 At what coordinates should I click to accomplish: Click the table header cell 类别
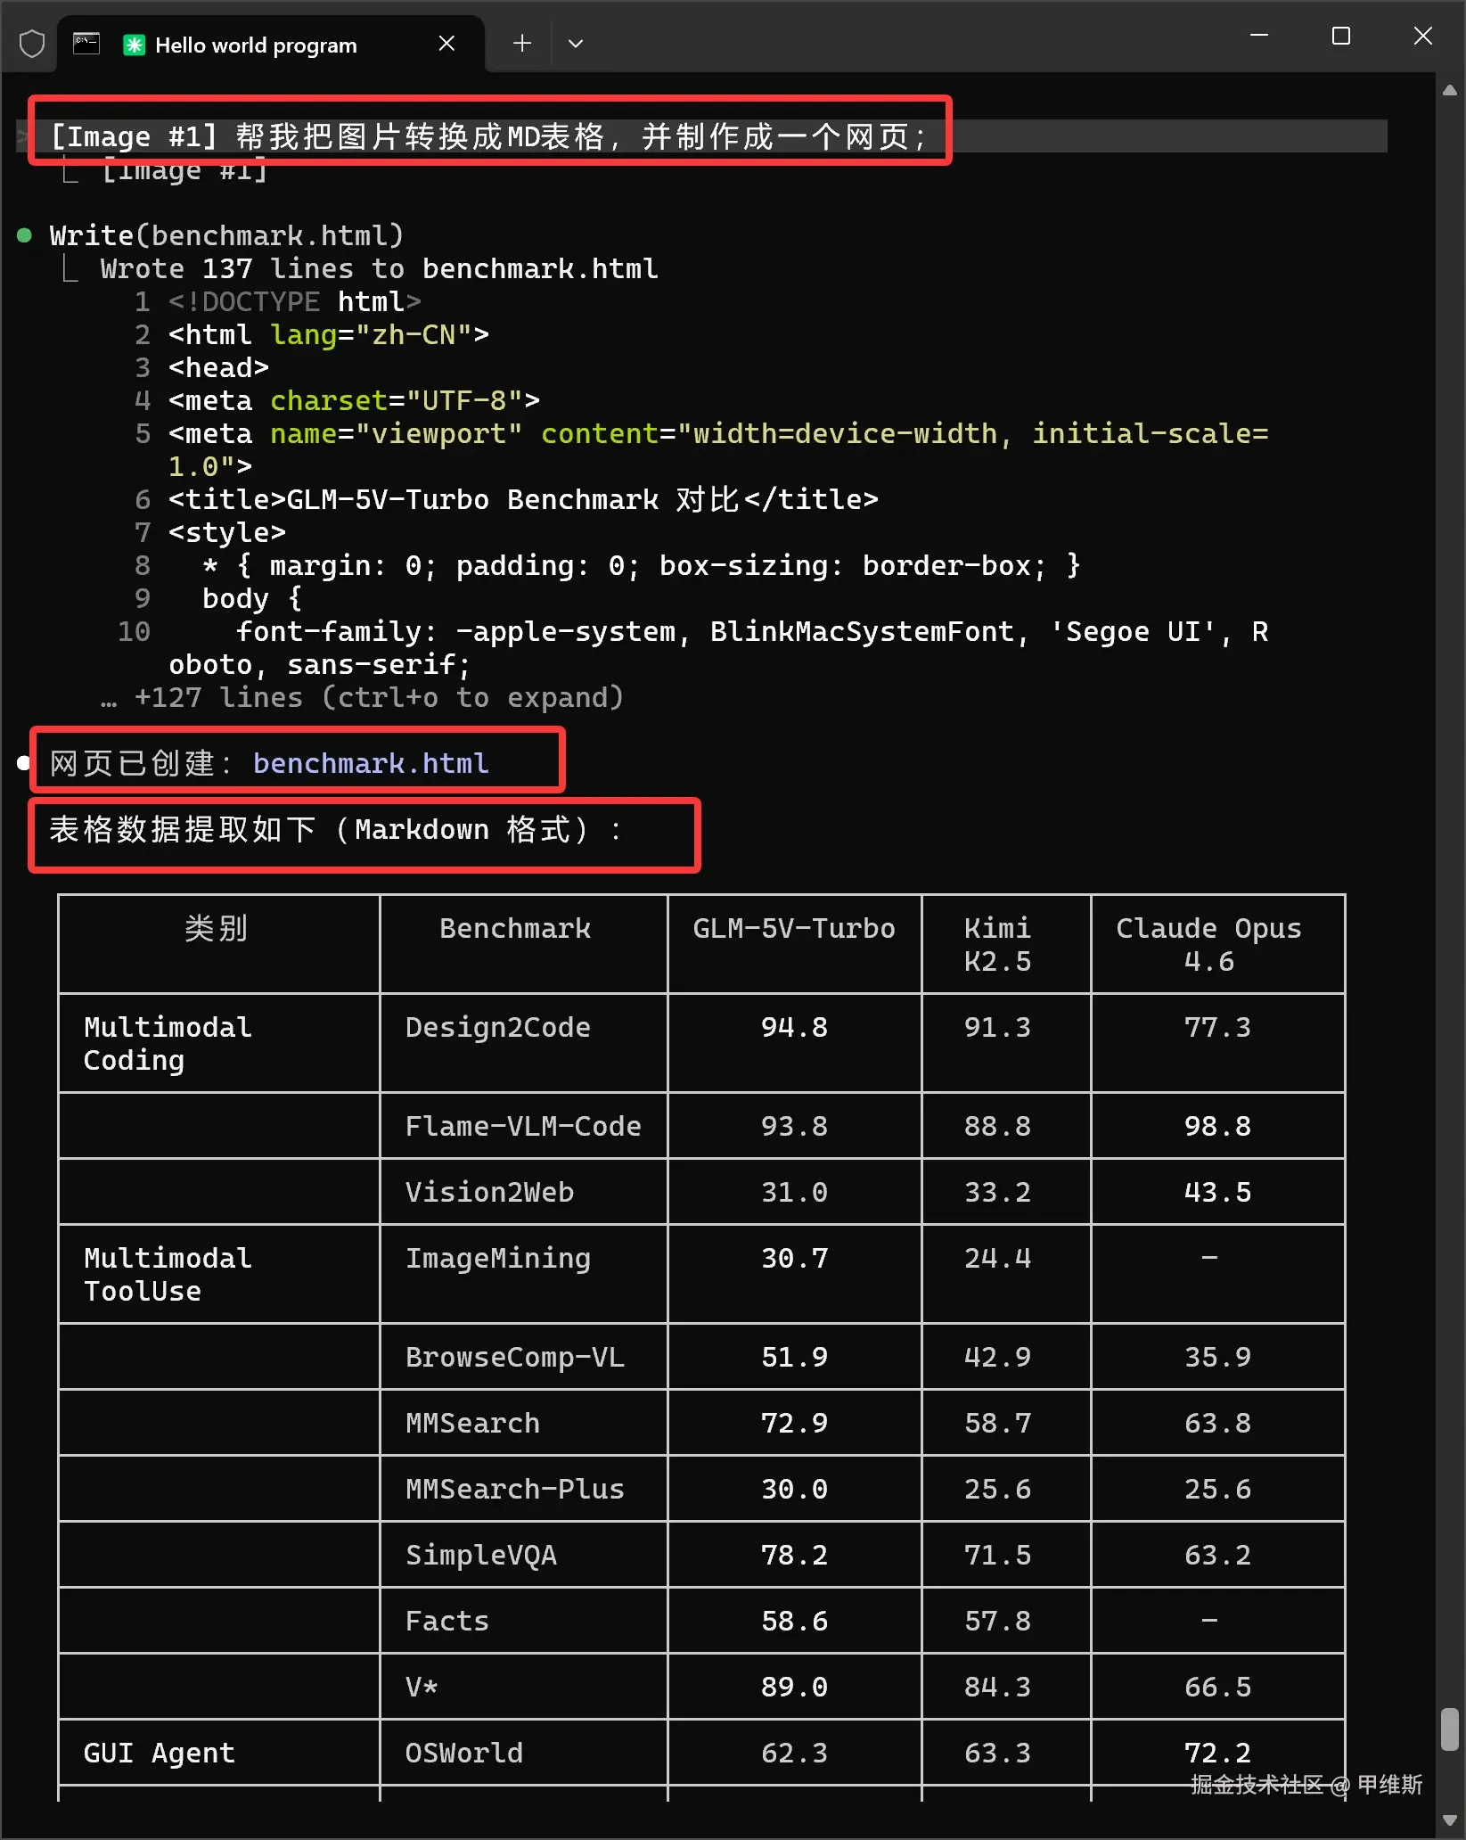tap(218, 944)
